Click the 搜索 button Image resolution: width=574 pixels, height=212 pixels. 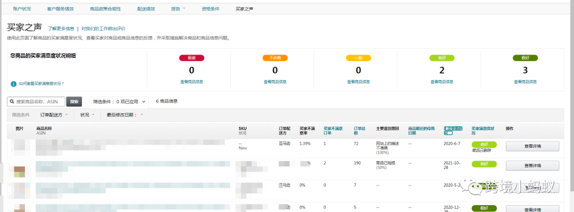pyautogui.click(x=74, y=101)
